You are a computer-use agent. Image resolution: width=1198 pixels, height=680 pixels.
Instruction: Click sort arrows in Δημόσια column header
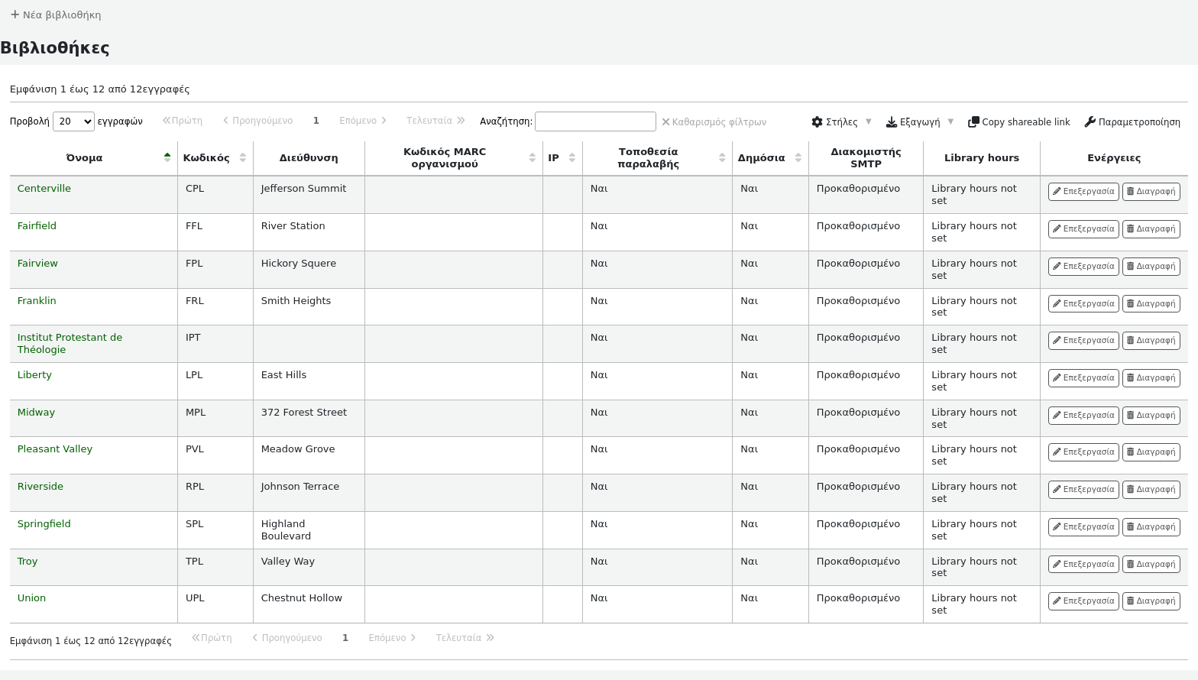click(798, 158)
